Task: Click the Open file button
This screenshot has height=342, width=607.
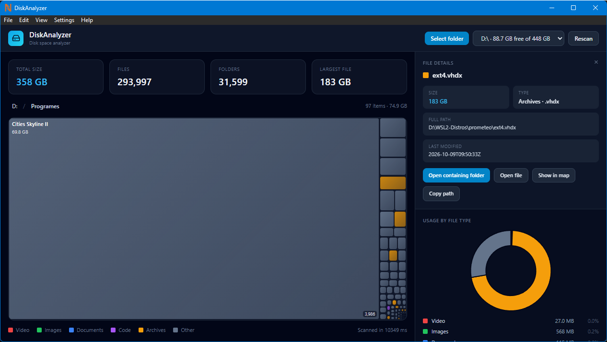Action: [511, 175]
